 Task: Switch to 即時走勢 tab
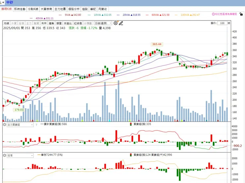20,9
